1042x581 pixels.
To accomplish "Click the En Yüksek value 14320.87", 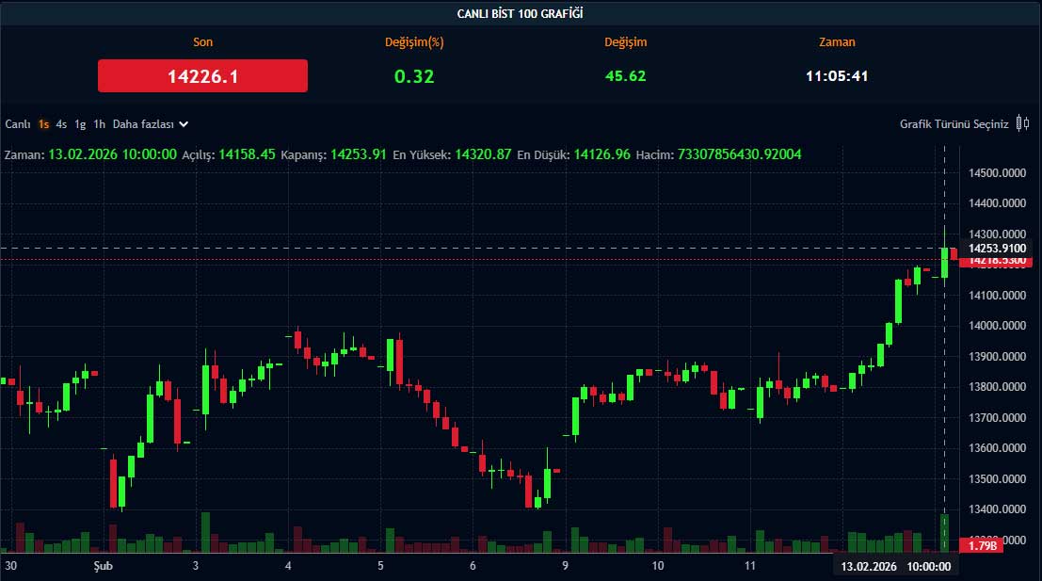I will coord(483,154).
